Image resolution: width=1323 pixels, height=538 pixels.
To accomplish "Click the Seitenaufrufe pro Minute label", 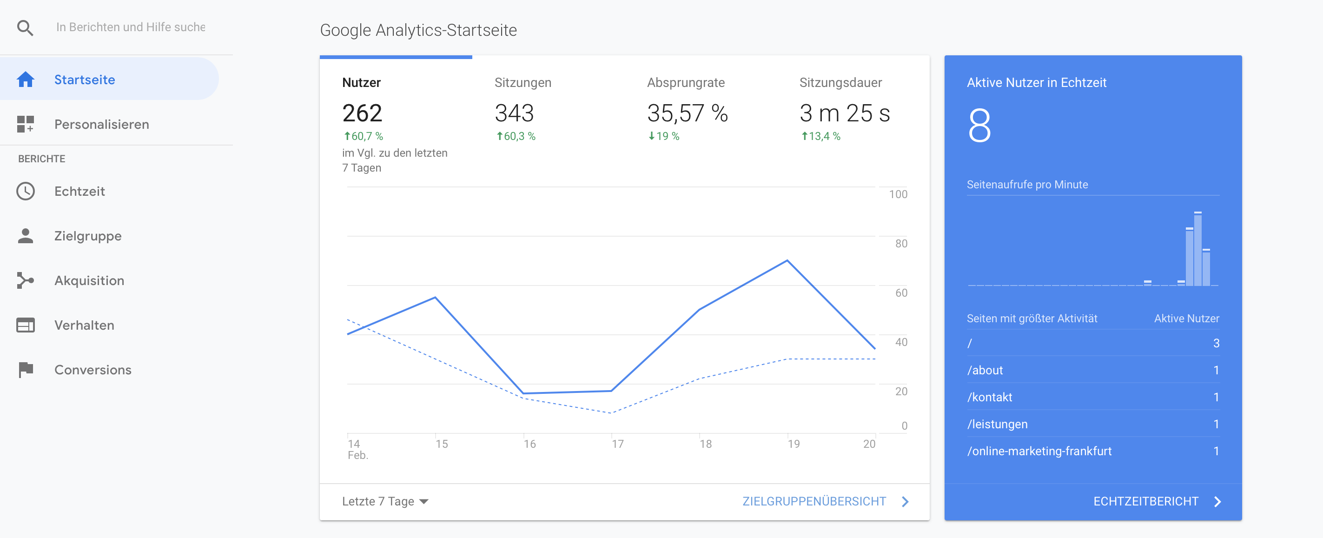I will click(1027, 185).
